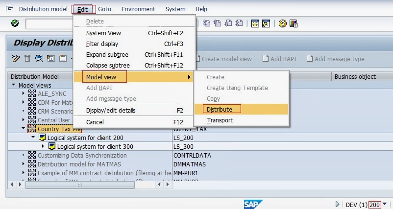Open a new session with the star-window icon

click(255, 23)
